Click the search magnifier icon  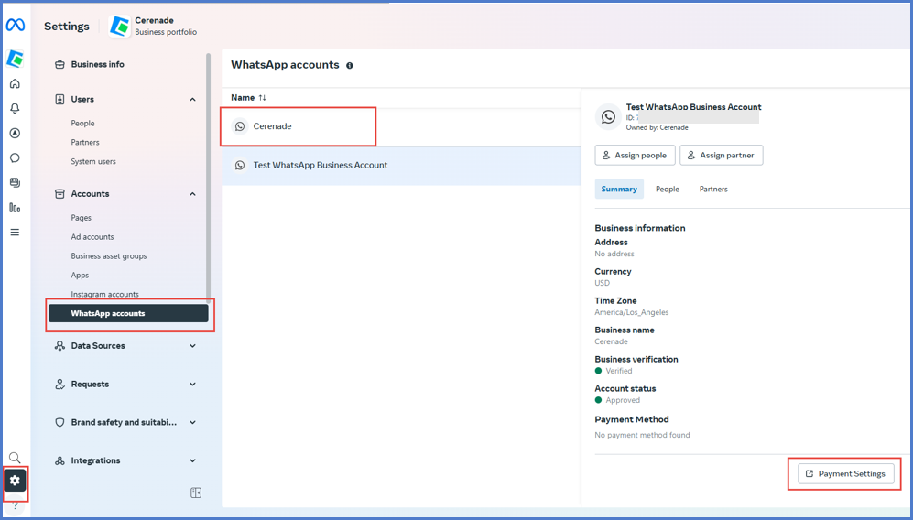point(15,458)
